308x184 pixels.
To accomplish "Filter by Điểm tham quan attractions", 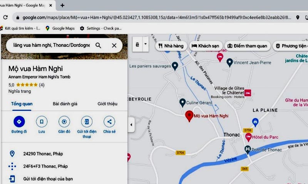I will click(x=248, y=46).
